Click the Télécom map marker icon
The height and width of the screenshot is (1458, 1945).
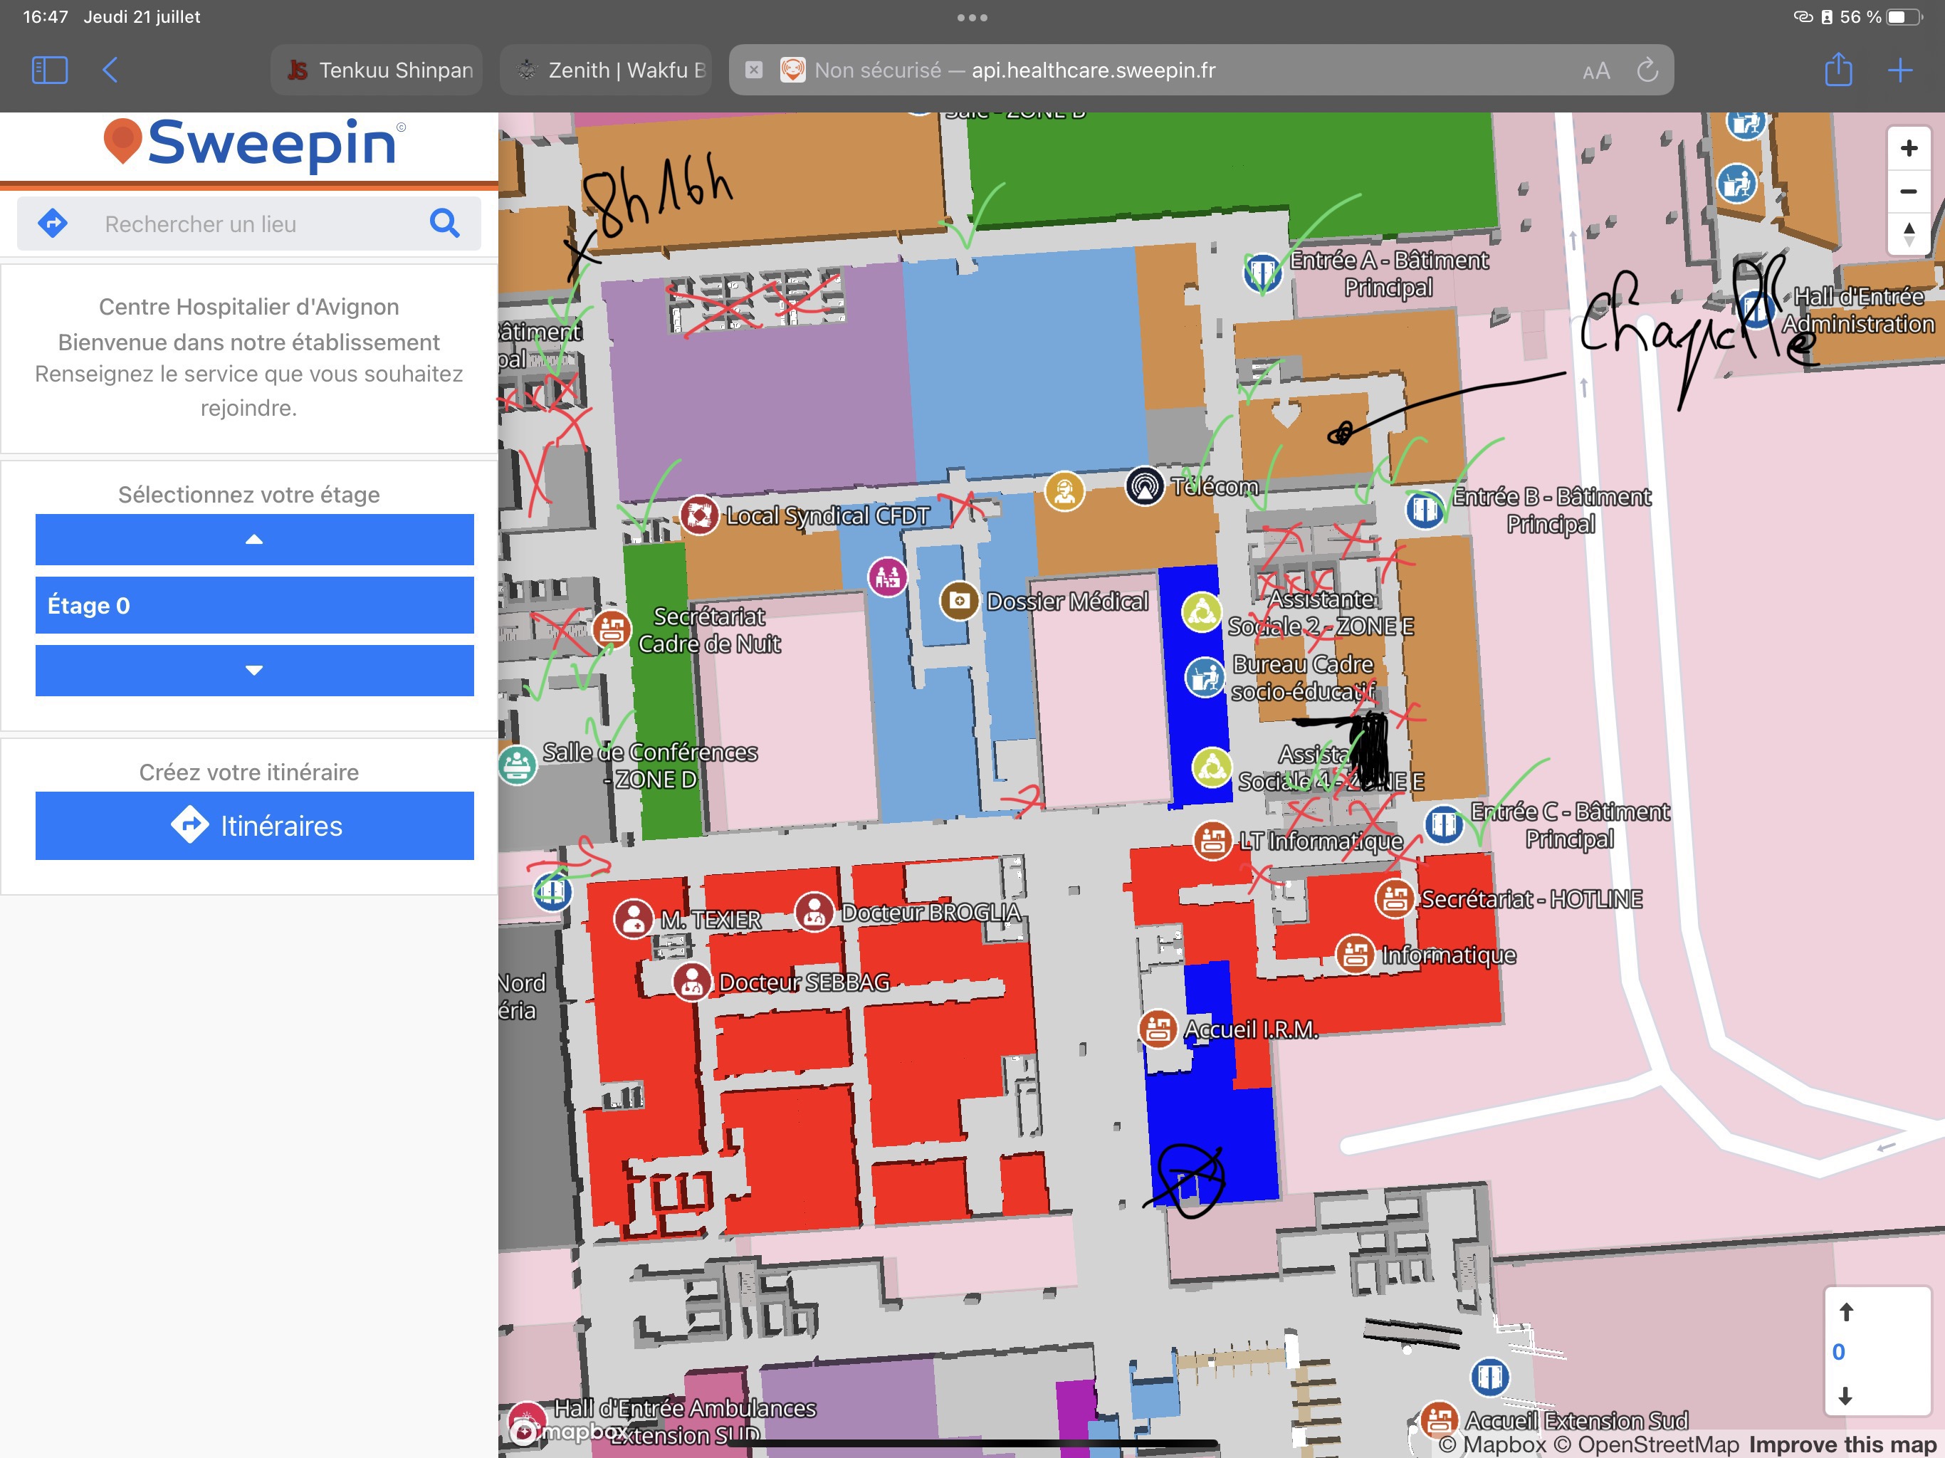click(x=1144, y=486)
